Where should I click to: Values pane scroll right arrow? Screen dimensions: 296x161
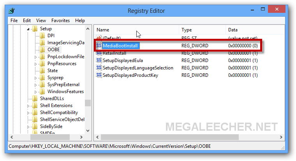(281, 137)
